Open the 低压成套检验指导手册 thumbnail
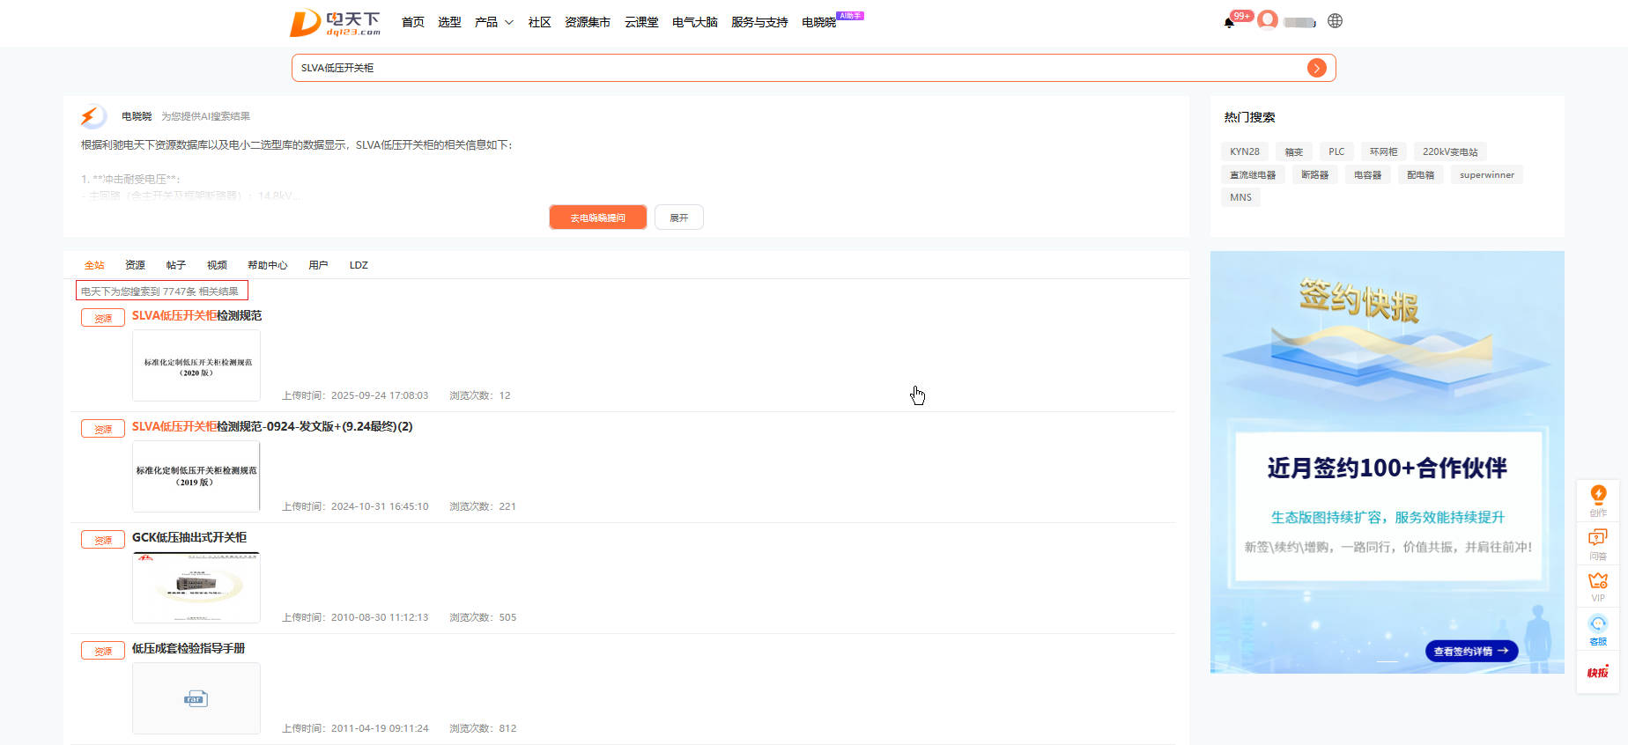This screenshot has height=745, width=1628. pos(196,698)
